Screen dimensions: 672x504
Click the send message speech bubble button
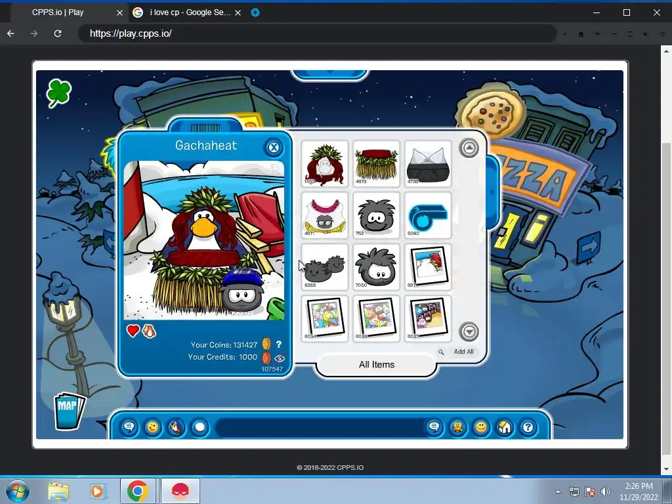coord(434,427)
